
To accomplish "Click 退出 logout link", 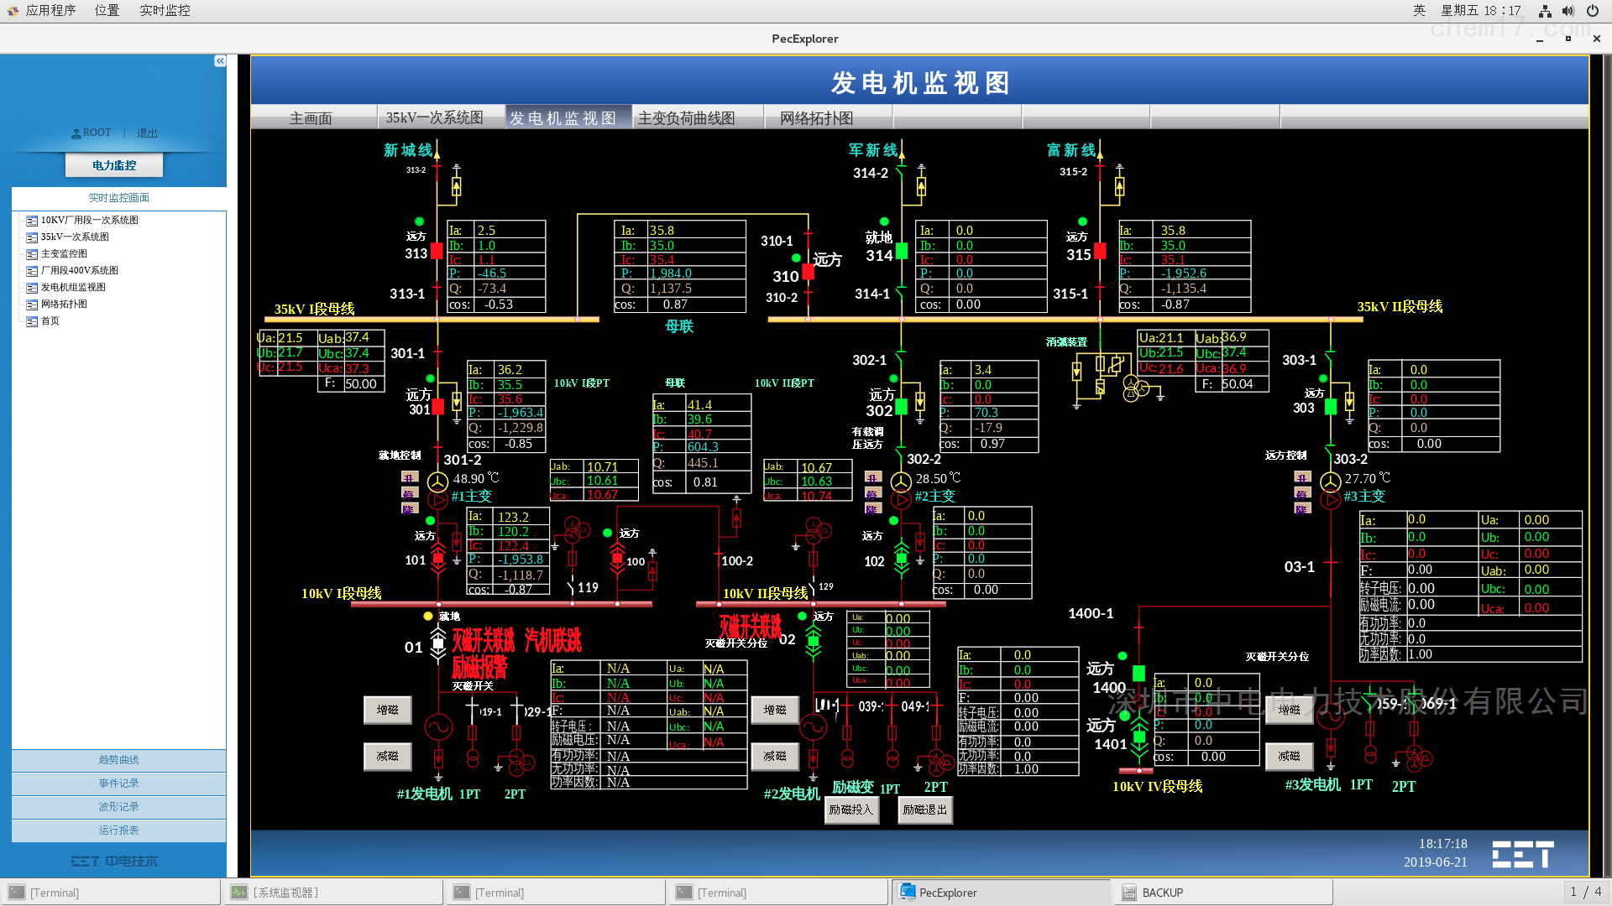I will pos(147,133).
